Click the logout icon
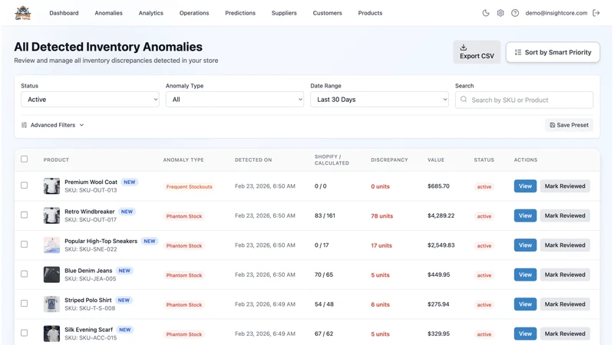Image resolution: width=614 pixels, height=345 pixels. pos(596,13)
